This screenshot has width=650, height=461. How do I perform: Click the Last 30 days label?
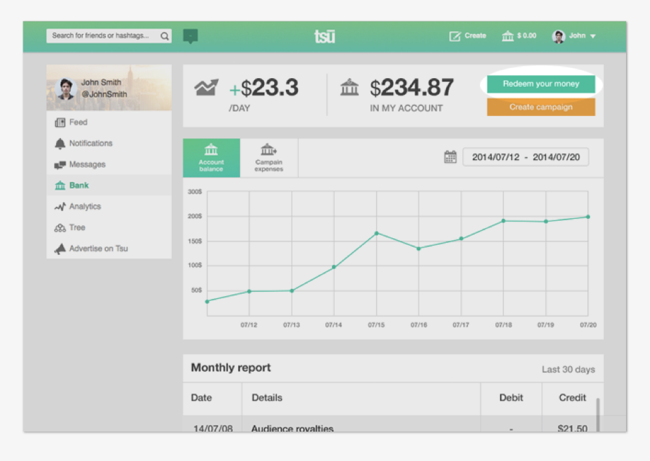tap(569, 370)
